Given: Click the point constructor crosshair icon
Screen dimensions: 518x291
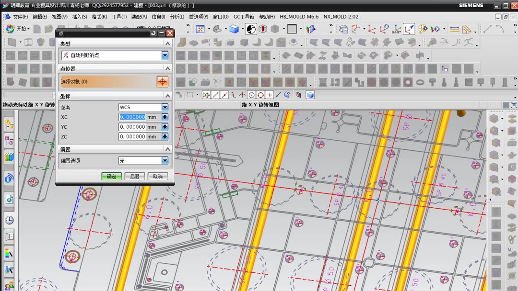Looking at the screenshot, I should [x=163, y=82].
